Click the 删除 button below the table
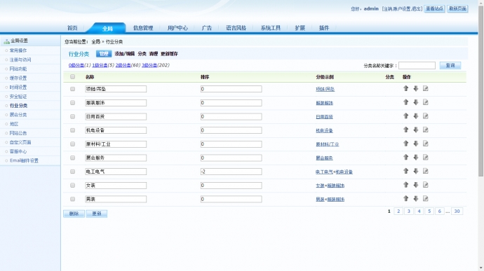484x271 pixels. [74, 214]
